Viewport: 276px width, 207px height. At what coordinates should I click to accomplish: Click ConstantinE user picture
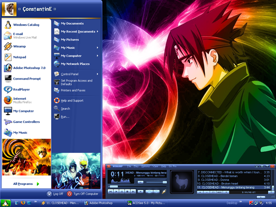pos(9,9)
